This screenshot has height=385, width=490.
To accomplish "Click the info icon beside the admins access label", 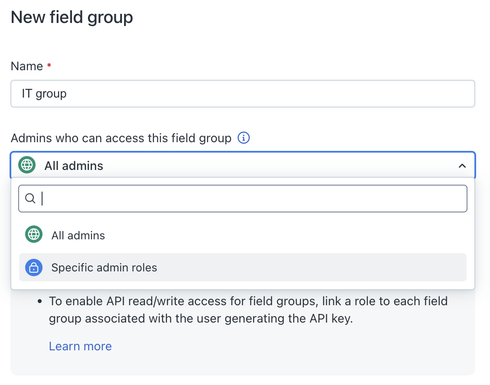I will [x=244, y=138].
